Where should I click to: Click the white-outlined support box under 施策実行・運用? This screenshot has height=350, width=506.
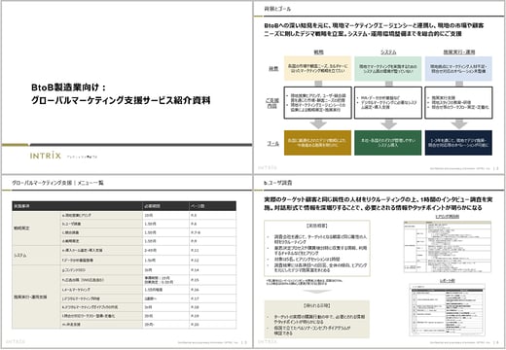[458, 102]
